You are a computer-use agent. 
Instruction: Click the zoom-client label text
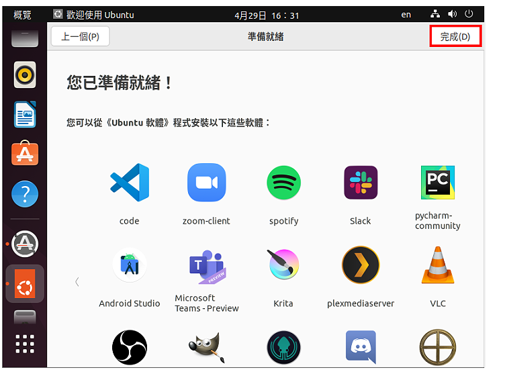206,221
